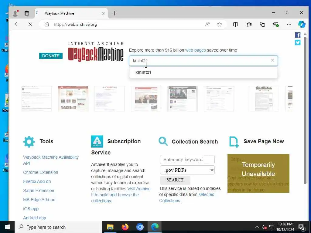Screen dimensions: 311x233
Task: Open the tab actions menu icon
Action: tap(27, 13)
